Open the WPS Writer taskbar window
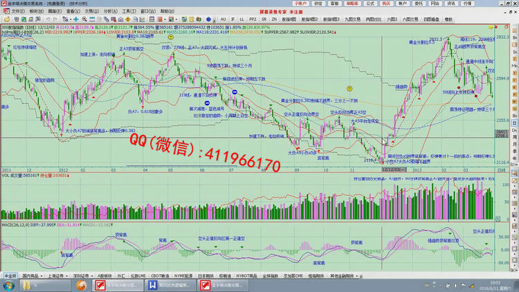 coord(170,285)
